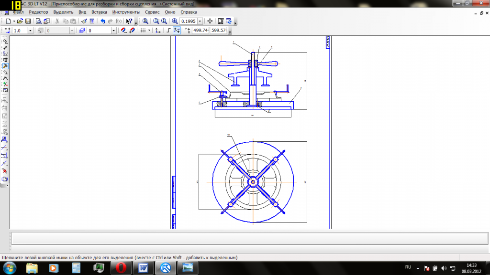Switch to the Designations panel in the left toolbar
This screenshot has width=490, height=275.
[x=5, y=53]
